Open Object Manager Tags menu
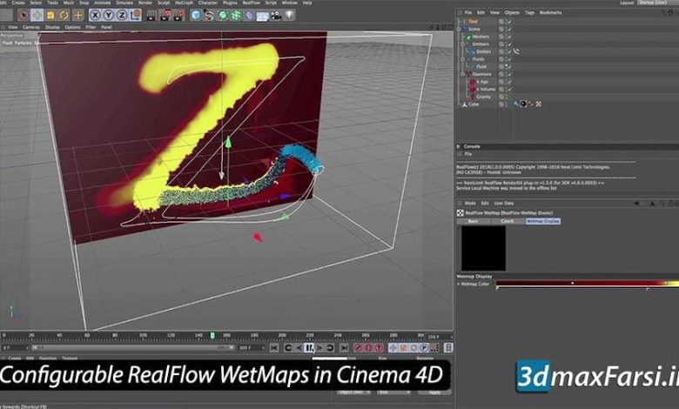This screenshot has width=679, height=409. coord(529,12)
